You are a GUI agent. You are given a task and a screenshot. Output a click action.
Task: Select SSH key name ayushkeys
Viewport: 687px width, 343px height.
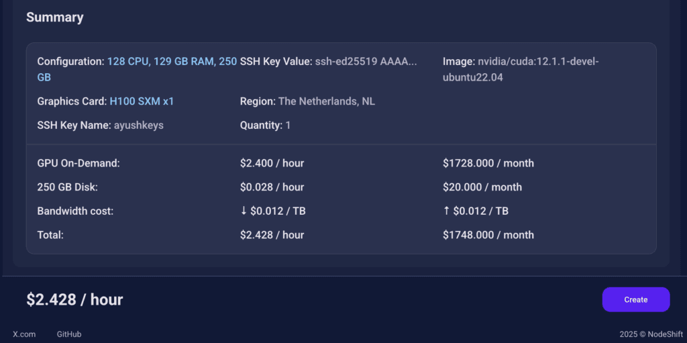[x=138, y=126]
